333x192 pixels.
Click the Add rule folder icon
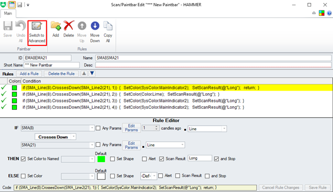point(56,26)
